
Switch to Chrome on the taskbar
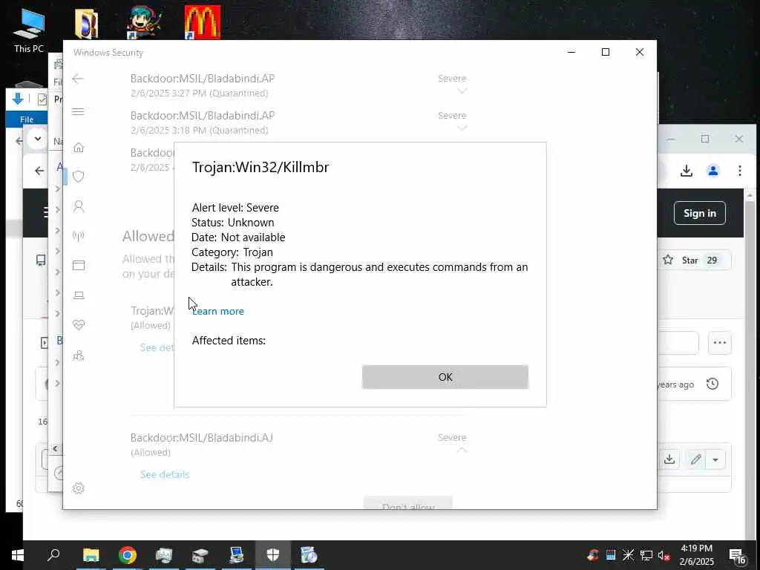[x=128, y=555]
